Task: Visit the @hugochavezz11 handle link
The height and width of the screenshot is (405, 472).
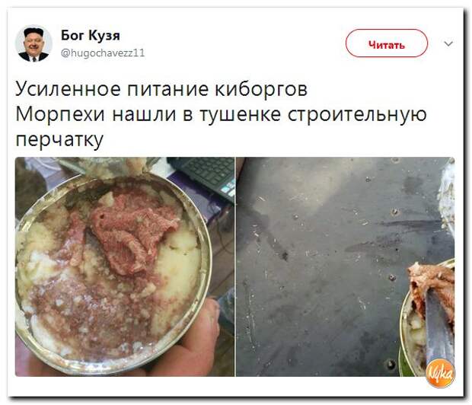Action: 103,53
